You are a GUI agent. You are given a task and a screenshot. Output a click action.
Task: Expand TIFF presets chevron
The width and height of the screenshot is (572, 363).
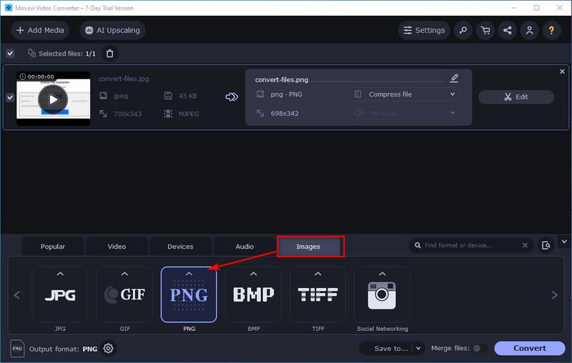point(317,274)
